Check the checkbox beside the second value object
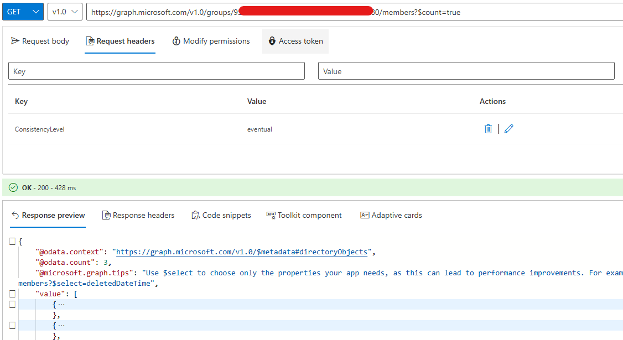 (12, 325)
